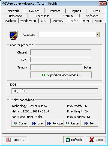Screen dimensions: 108x146
Task: Select the Printers tab
Action: coord(55,11)
